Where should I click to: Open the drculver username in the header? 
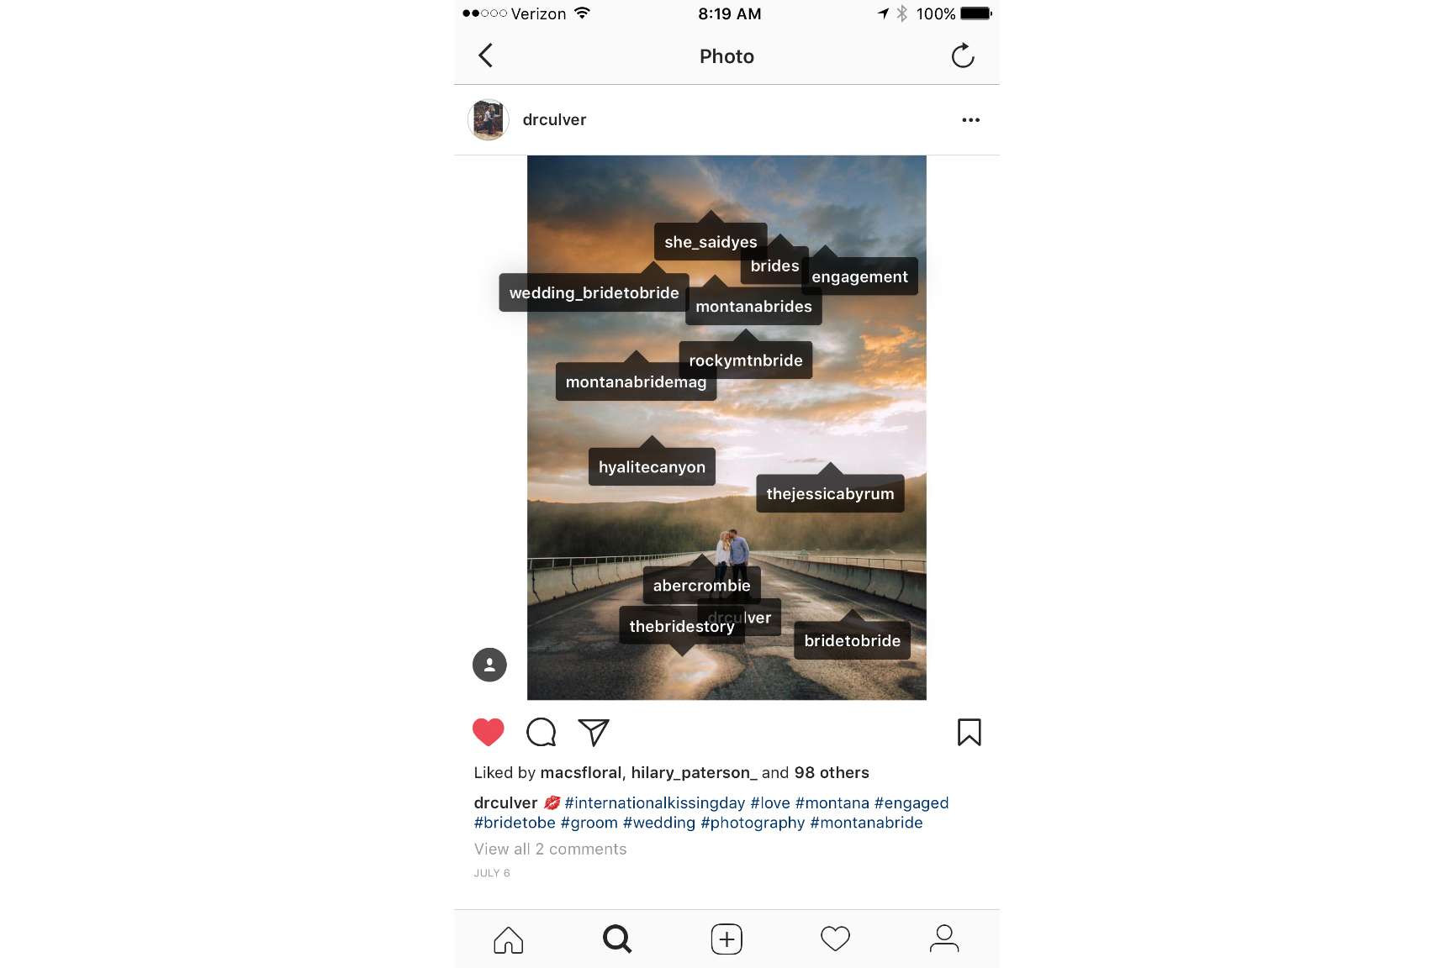point(554,120)
